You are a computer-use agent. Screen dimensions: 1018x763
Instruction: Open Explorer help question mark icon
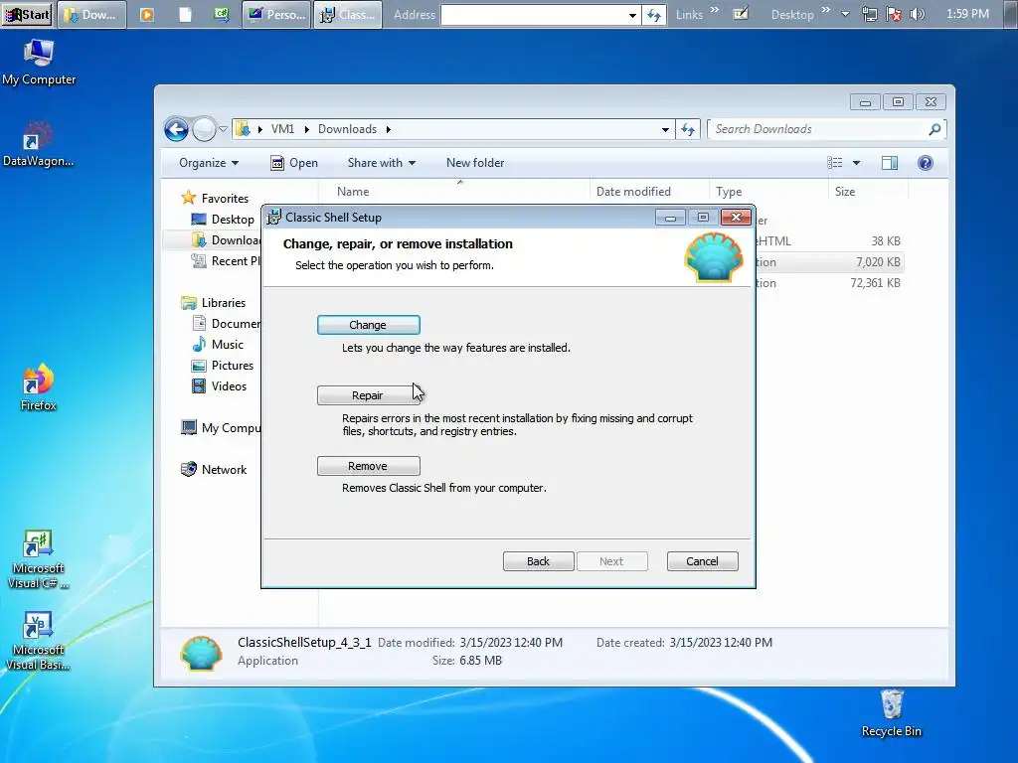point(926,163)
